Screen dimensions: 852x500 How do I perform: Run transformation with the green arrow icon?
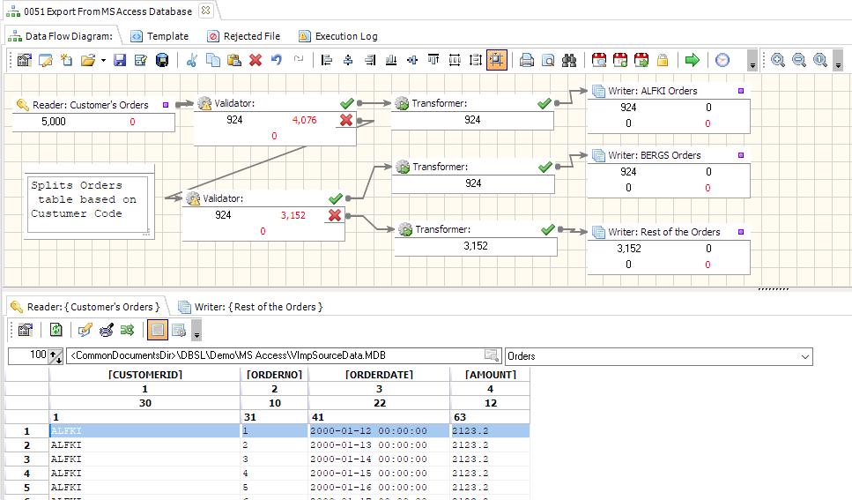693,60
